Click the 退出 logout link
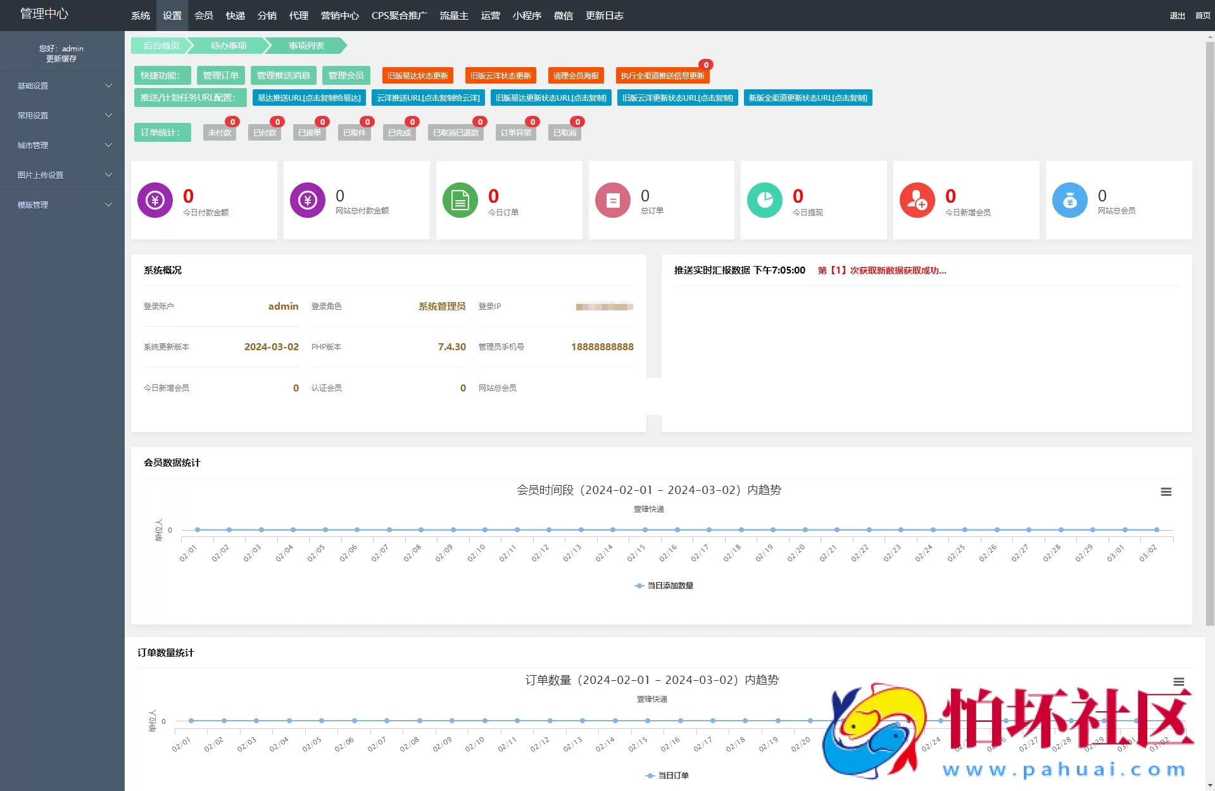The width and height of the screenshot is (1215, 791). click(1176, 15)
